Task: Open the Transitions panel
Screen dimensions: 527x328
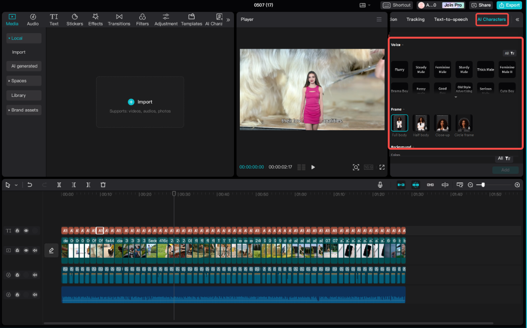Action: (119, 20)
